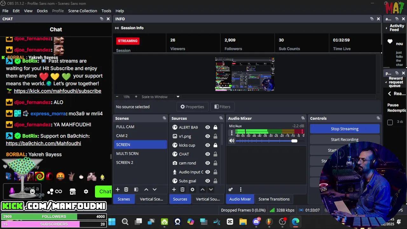Hide the cam rond source
Screen dimensions: 407x229
(208, 163)
